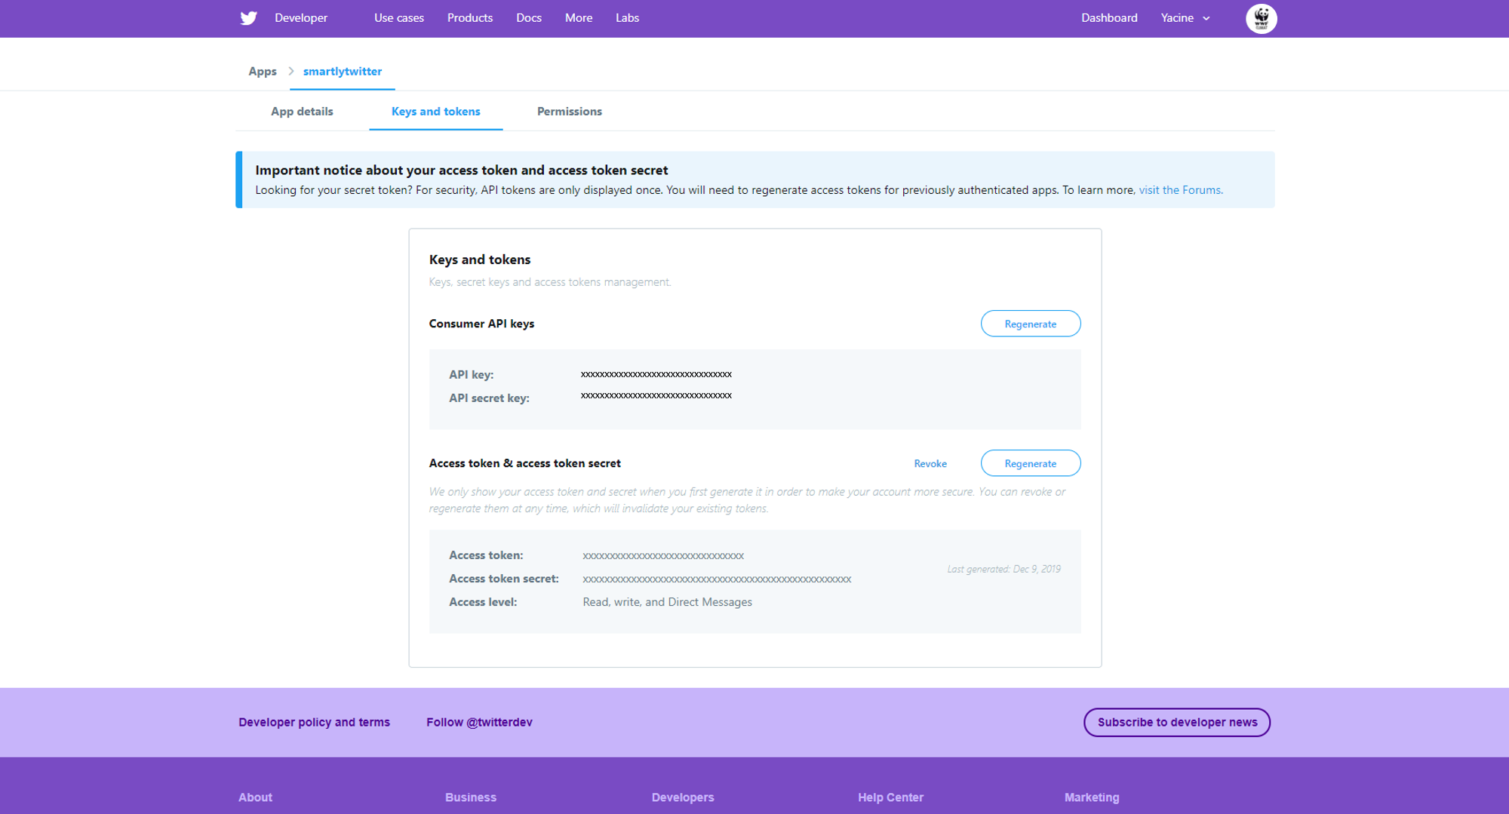
Task: Click the Important notice heading
Action: pos(462,170)
